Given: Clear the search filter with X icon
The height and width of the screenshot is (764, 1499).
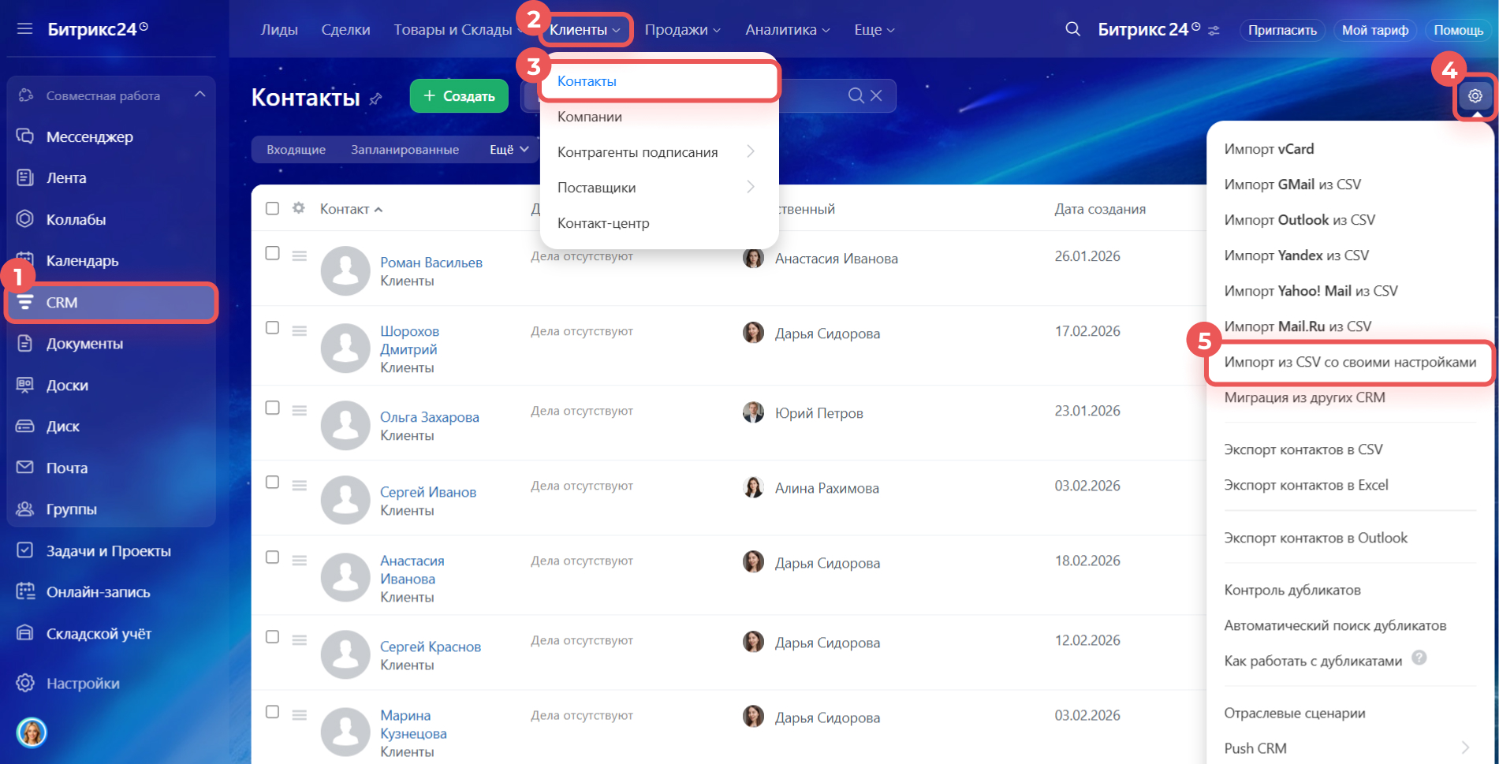Looking at the screenshot, I should click(876, 95).
